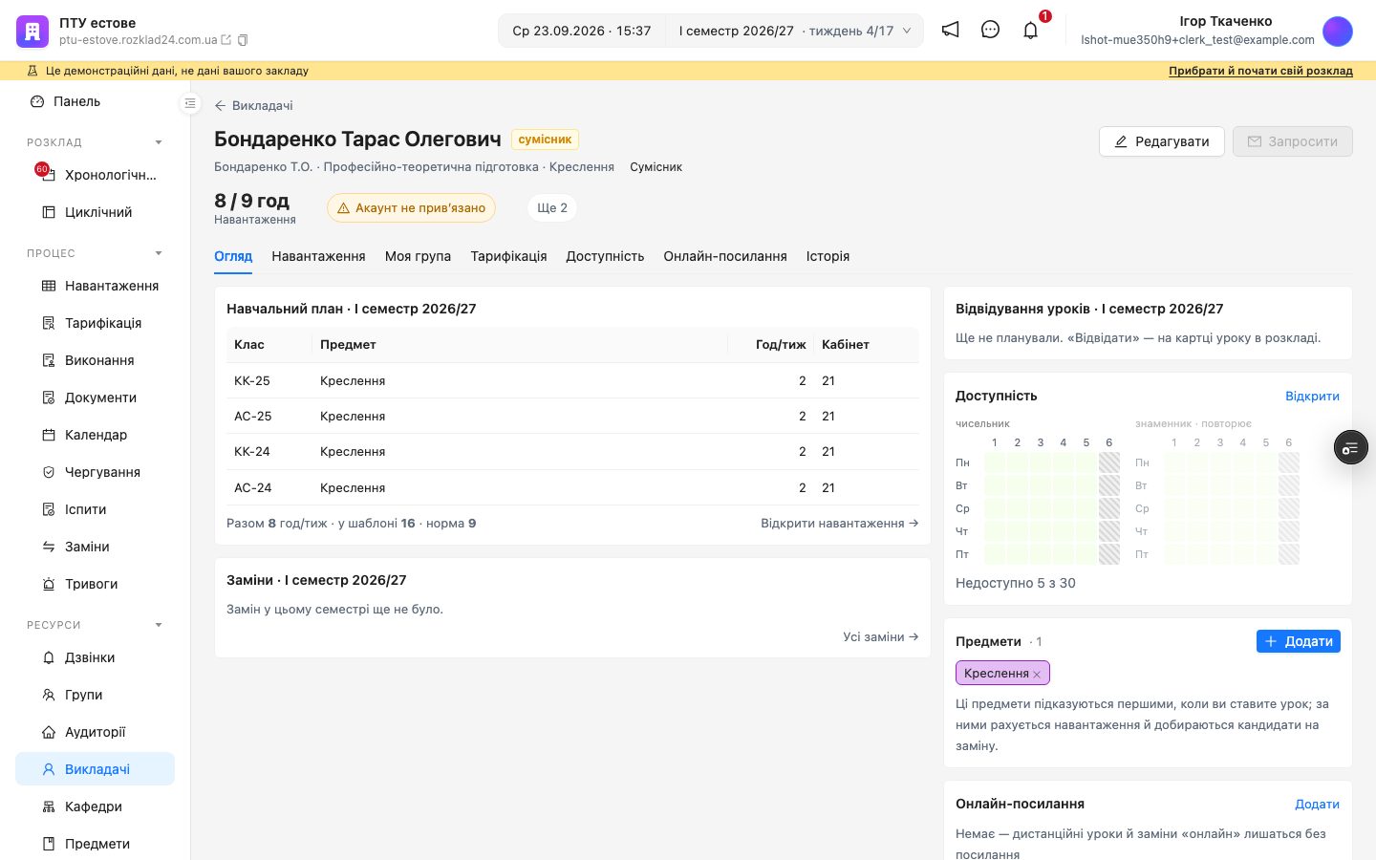Add a subject with the Додати button
Screen dimensions: 1376x860
pos(1298,641)
